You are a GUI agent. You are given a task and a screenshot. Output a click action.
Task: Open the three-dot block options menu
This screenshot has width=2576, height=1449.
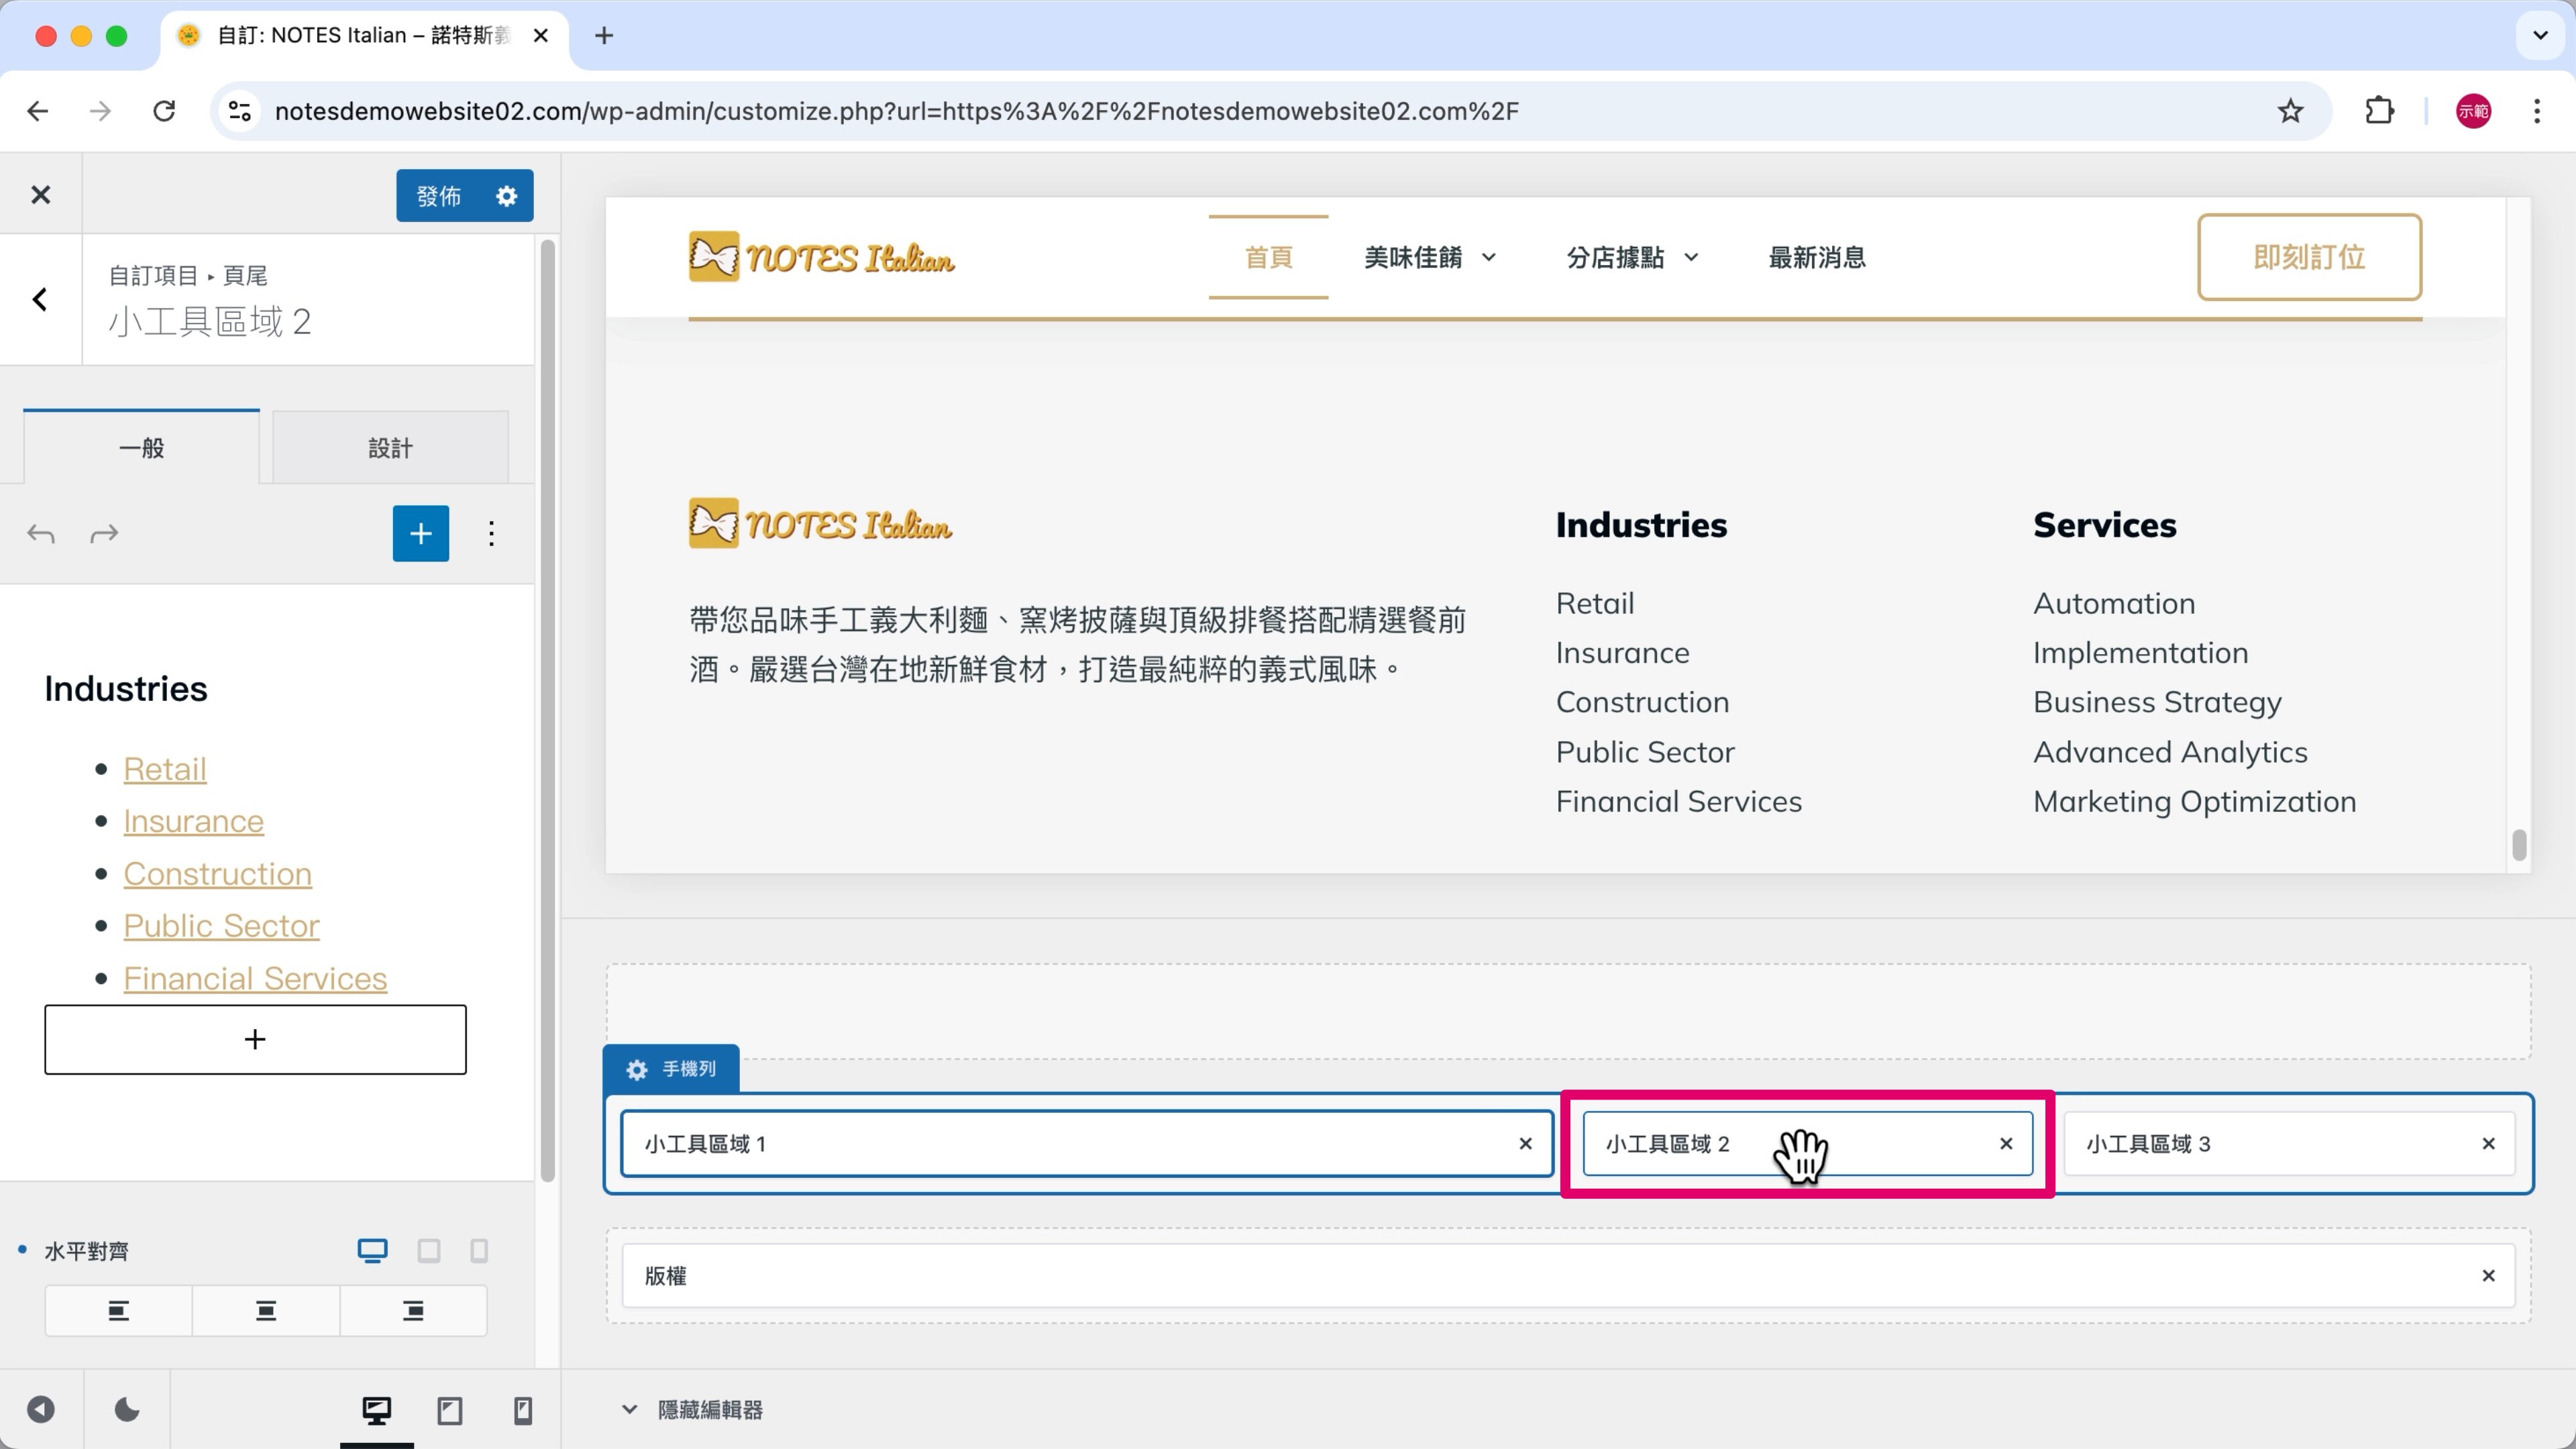(x=491, y=534)
